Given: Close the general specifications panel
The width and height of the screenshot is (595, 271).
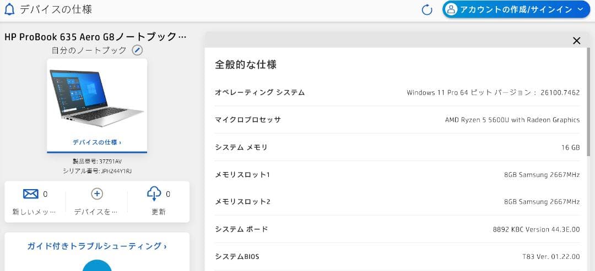Looking at the screenshot, I should [x=577, y=41].
